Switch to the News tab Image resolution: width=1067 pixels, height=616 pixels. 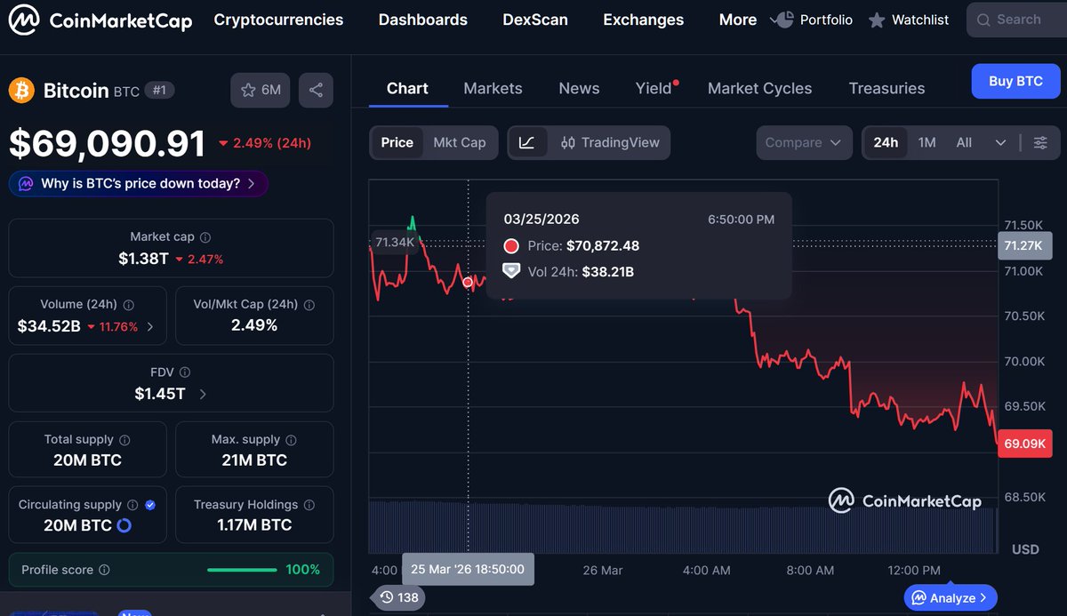(579, 88)
